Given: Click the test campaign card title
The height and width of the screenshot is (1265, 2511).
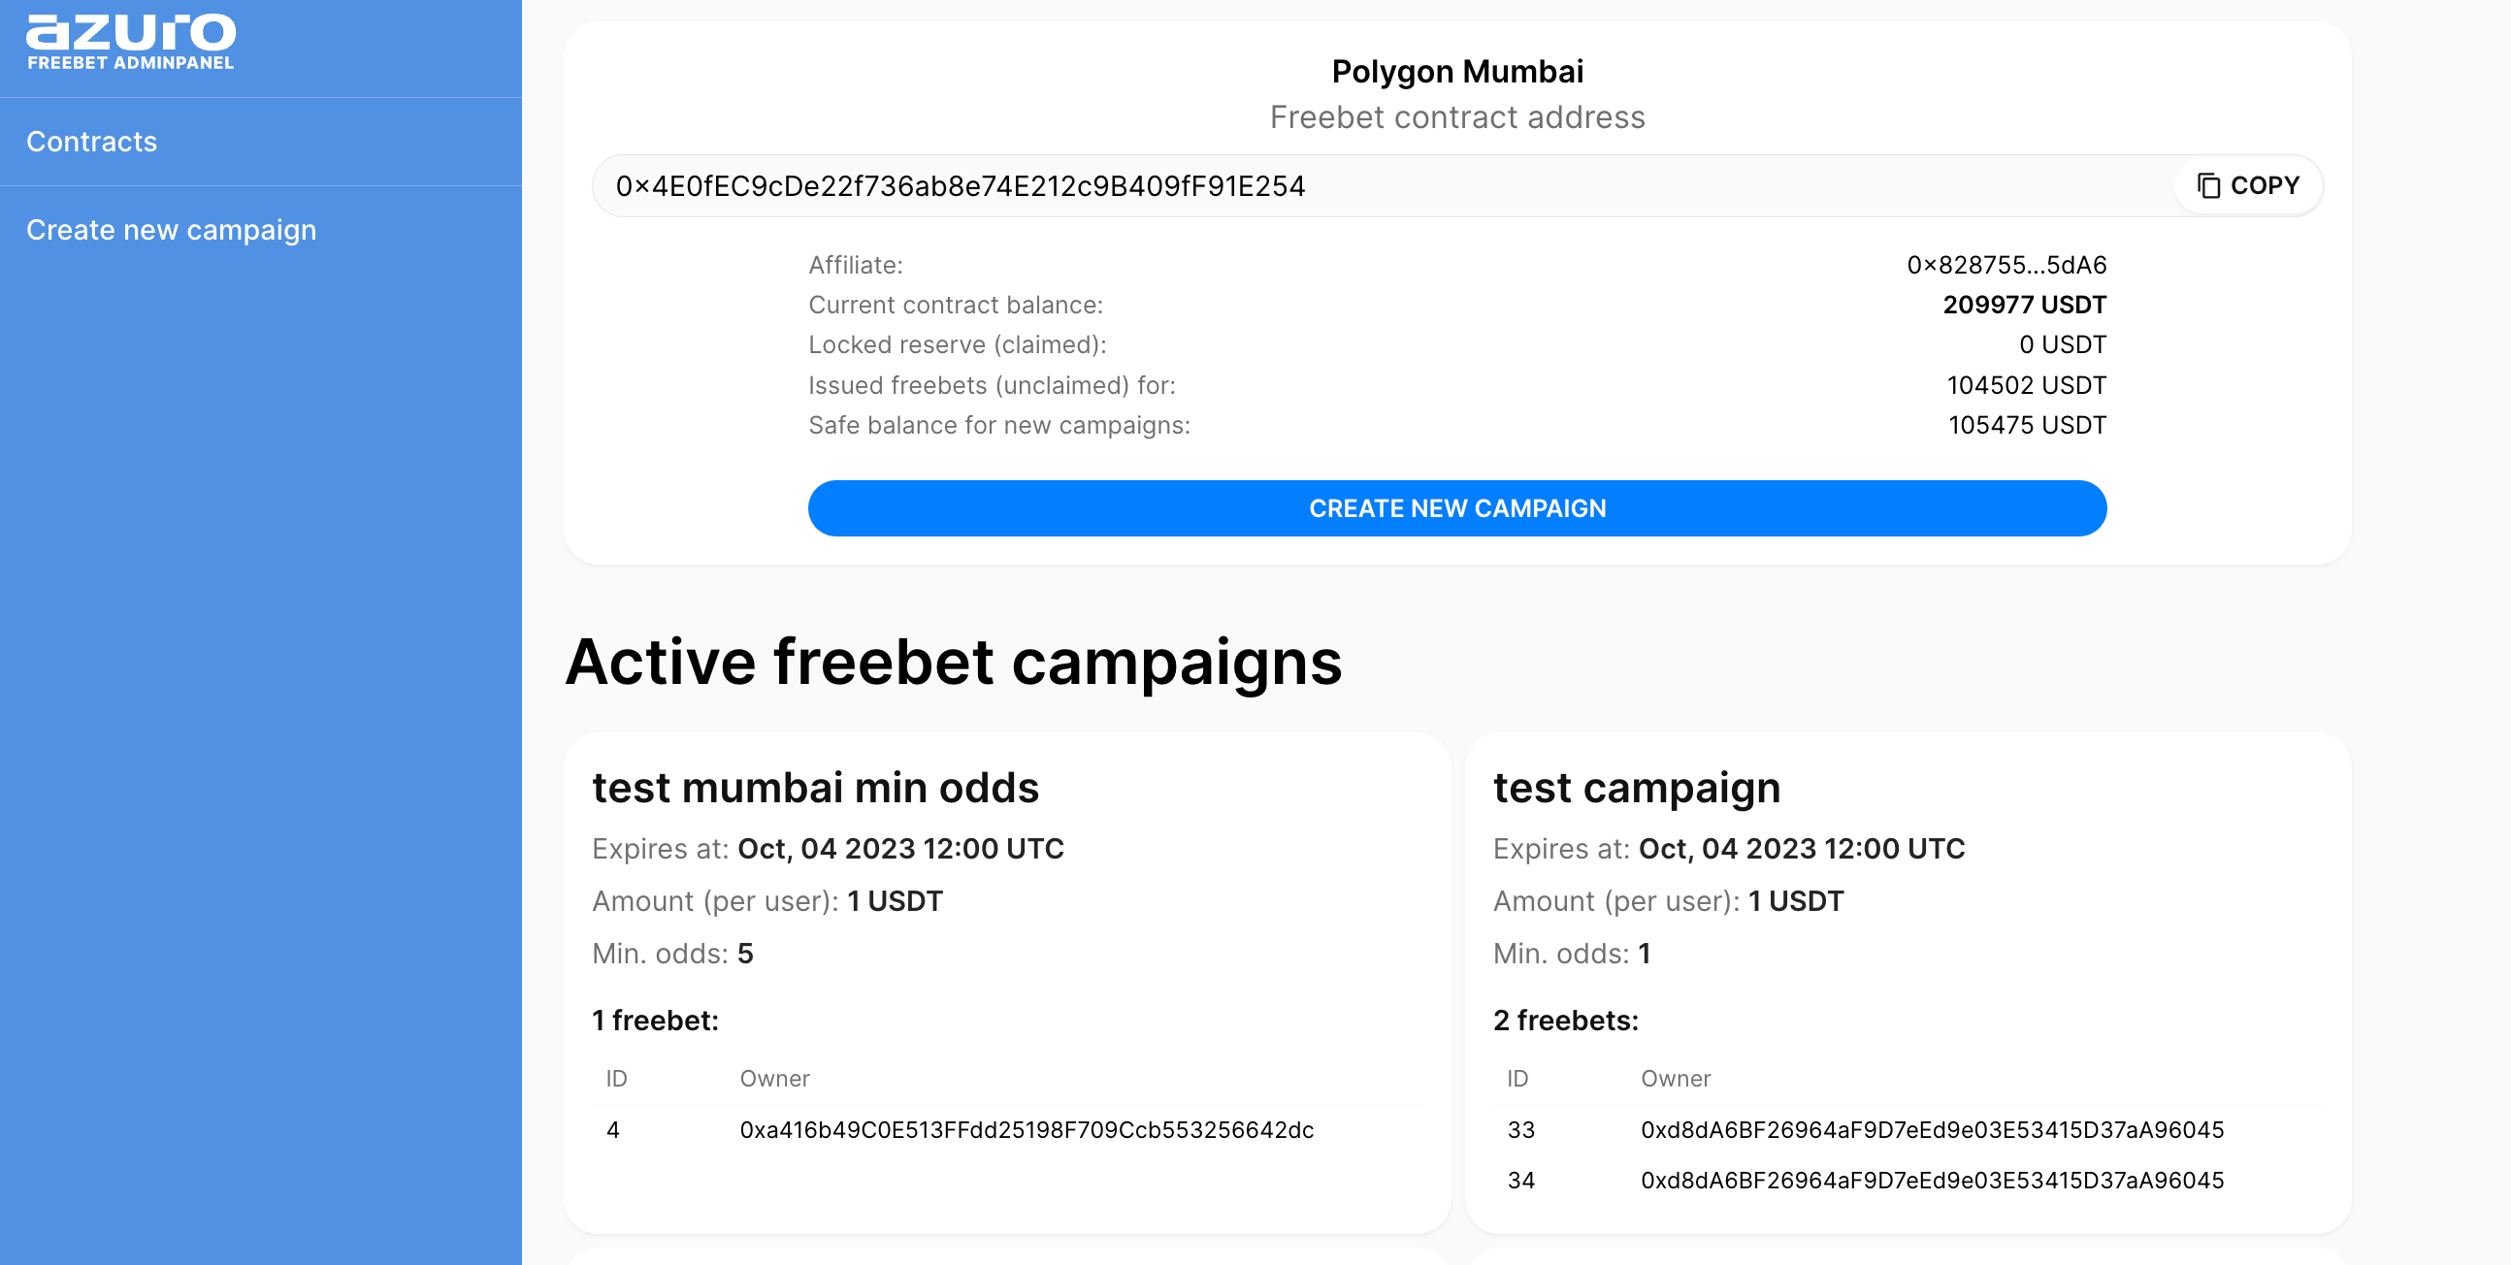Looking at the screenshot, I should click(1637, 788).
